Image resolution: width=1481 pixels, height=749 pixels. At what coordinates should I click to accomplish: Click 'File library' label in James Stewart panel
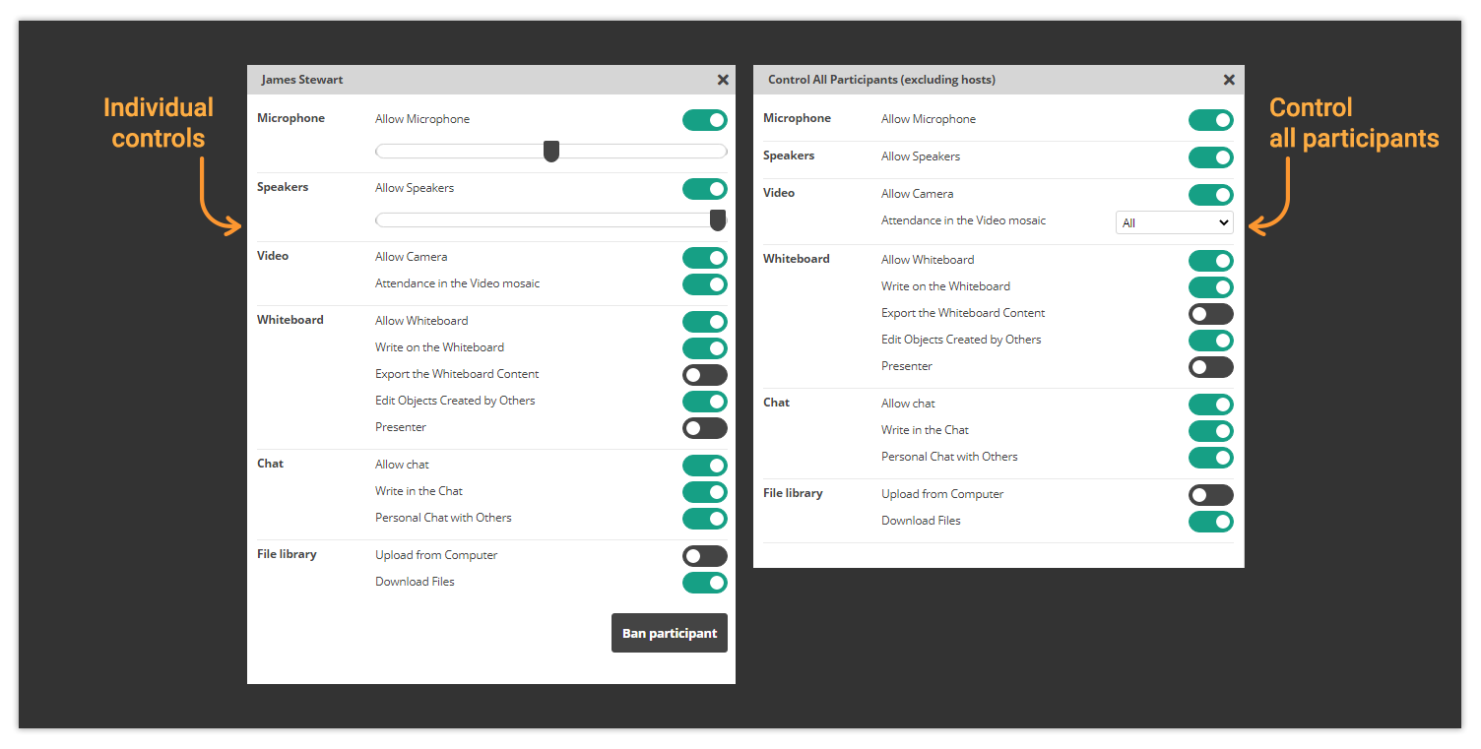point(287,554)
